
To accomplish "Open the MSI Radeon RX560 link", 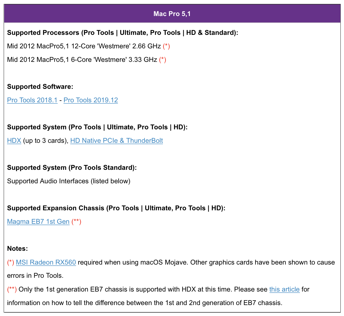I will (46, 262).
